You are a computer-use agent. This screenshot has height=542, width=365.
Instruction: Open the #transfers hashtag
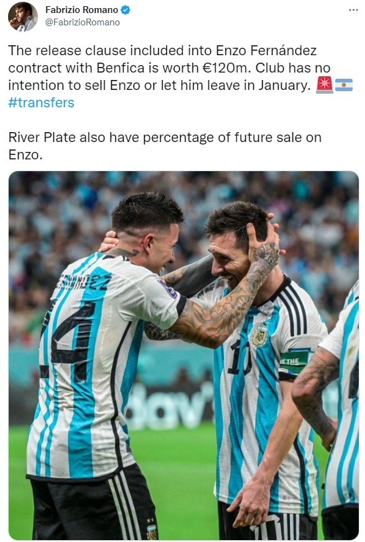point(41,103)
